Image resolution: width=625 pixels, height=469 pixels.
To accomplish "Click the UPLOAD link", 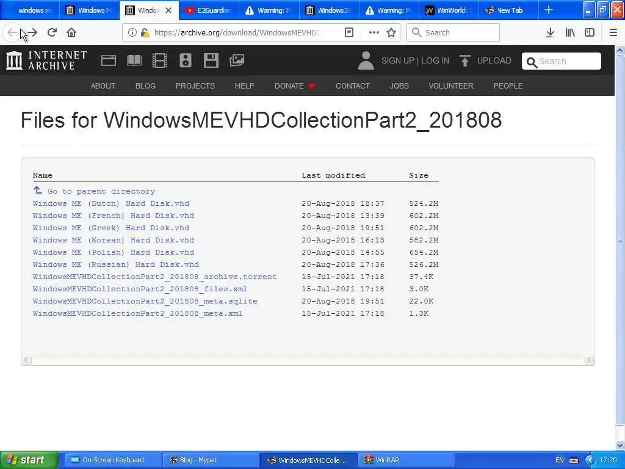I will (494, 60).
